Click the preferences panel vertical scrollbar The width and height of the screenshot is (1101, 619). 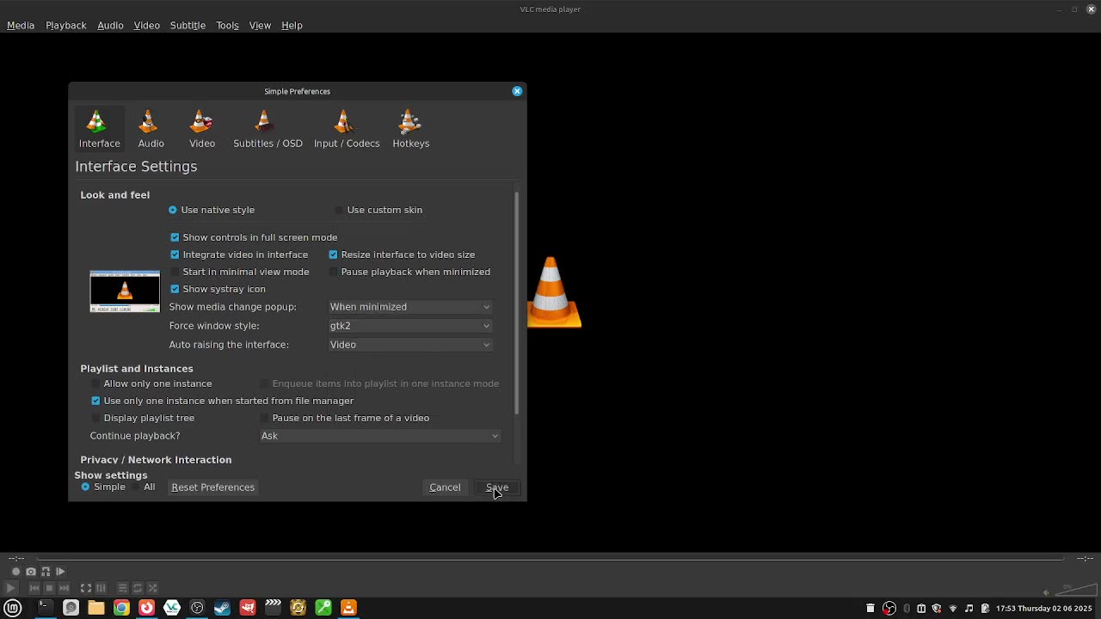[517, 303]
